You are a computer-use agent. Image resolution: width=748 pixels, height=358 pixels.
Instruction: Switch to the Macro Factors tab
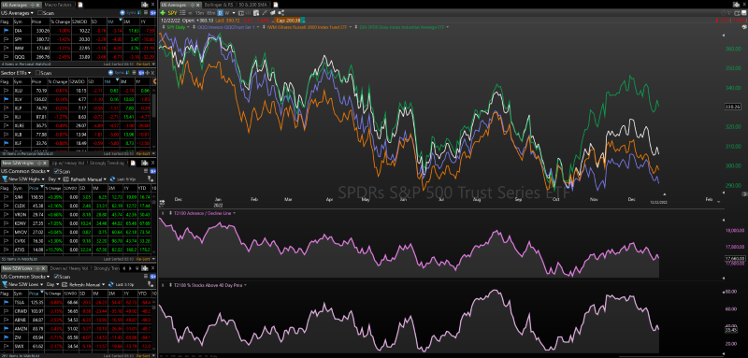58,5
